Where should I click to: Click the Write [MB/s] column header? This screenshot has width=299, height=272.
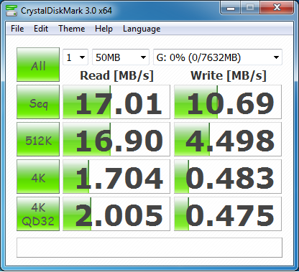tap(229, 76)
